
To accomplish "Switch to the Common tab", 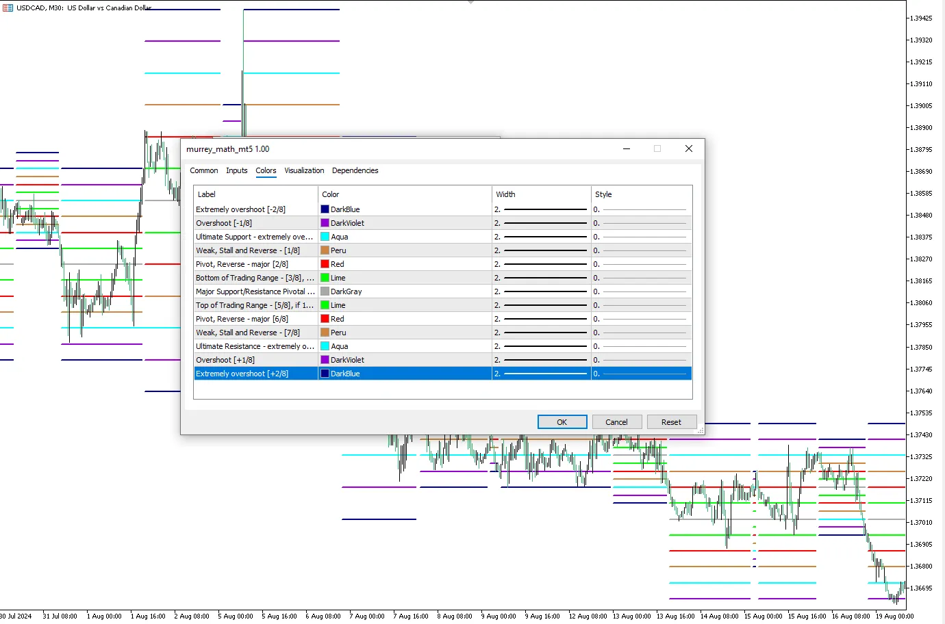I will 203,170.
